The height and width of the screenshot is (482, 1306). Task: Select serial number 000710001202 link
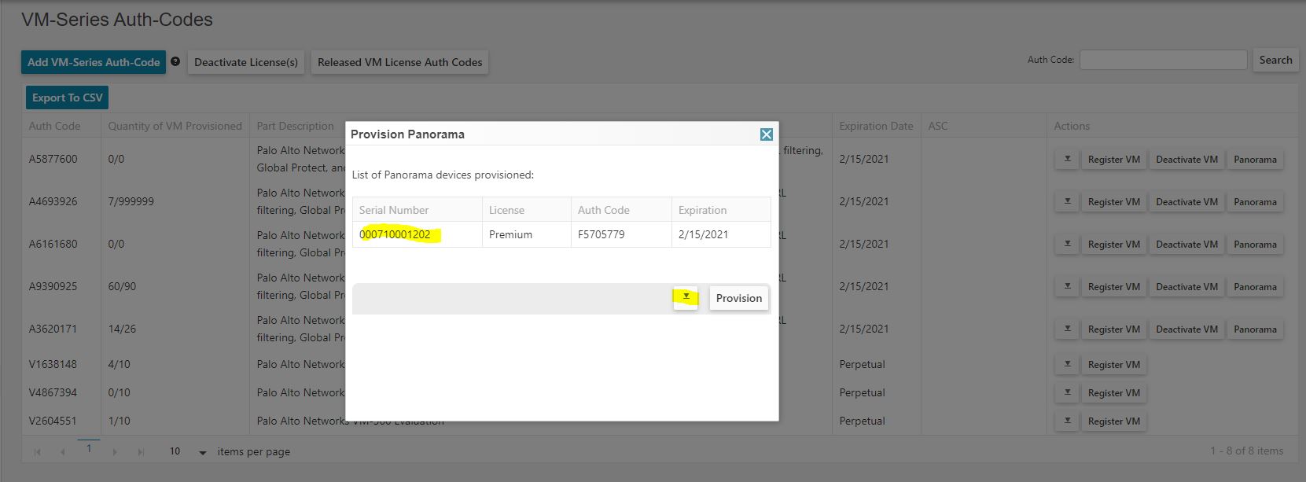pyautogui.click(x=395, y=234)
